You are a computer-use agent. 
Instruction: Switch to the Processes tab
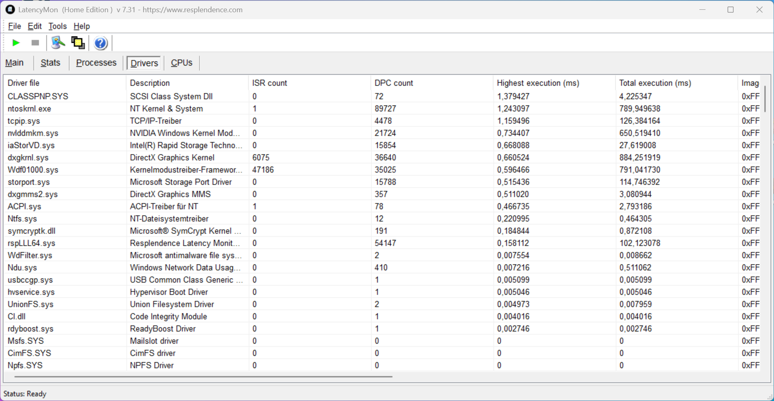tap(96, 63)
